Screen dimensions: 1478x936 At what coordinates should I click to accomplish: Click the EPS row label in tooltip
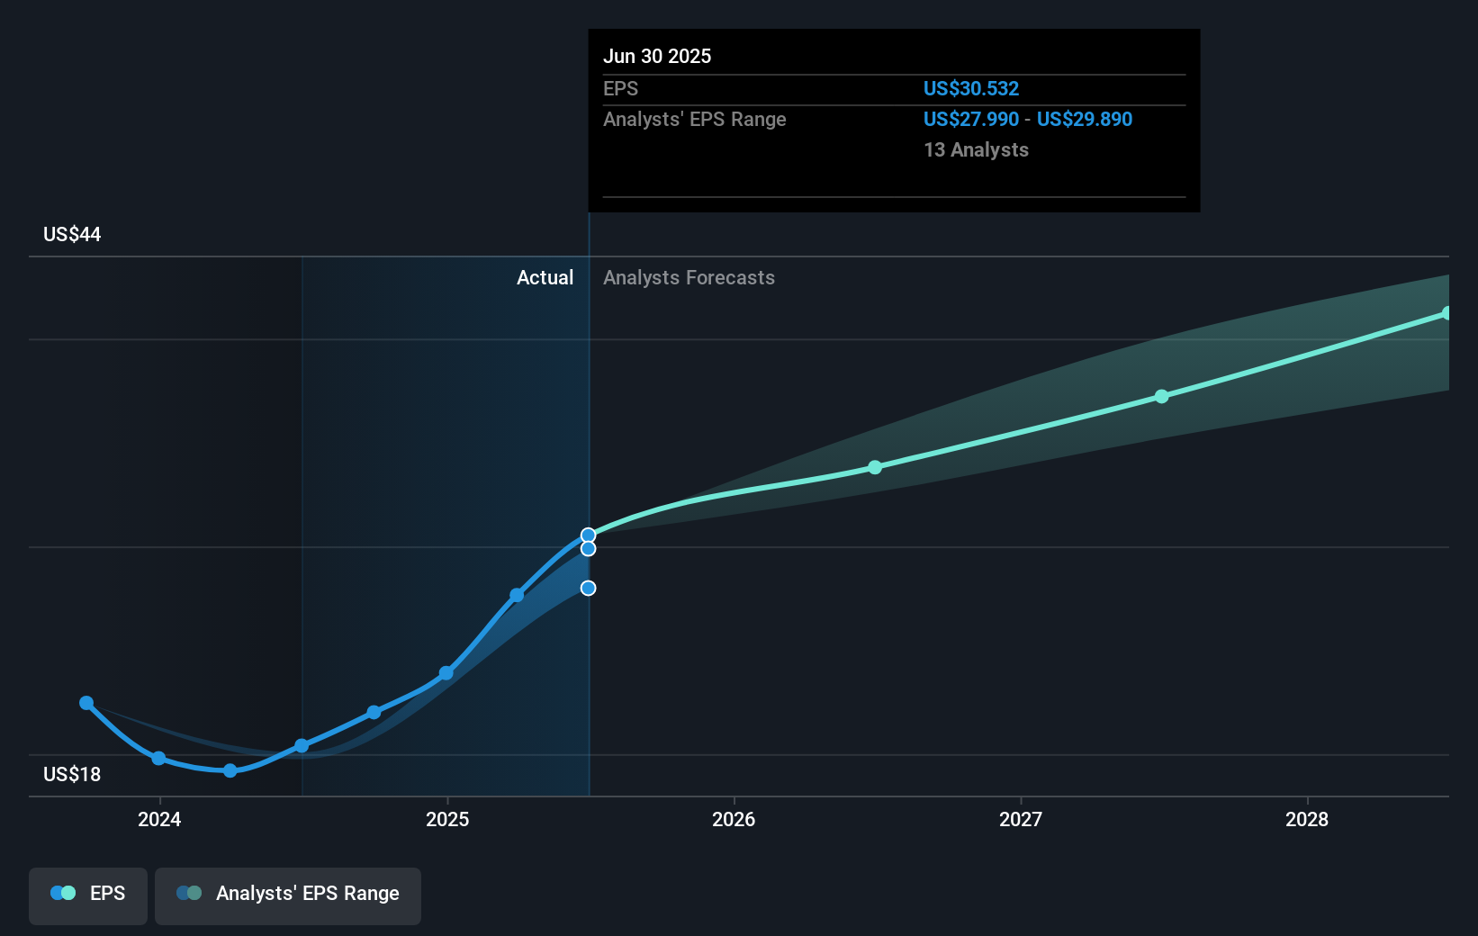click(620, 88)
